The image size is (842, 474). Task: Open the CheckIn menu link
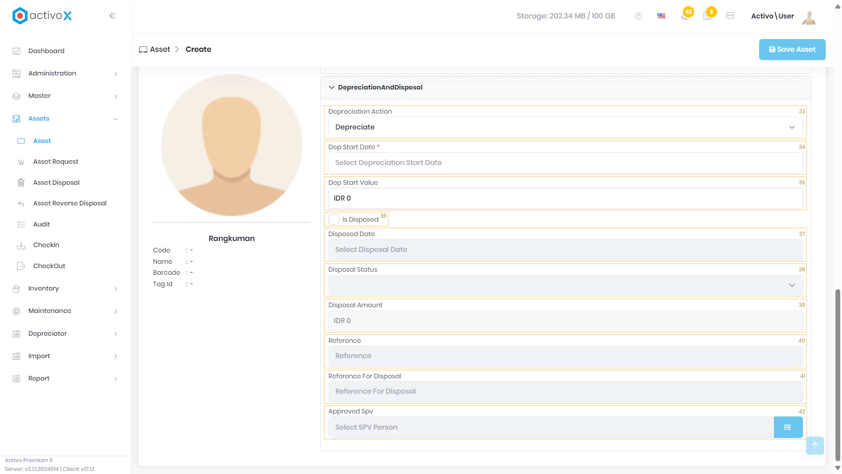click(x=46, y=245)
